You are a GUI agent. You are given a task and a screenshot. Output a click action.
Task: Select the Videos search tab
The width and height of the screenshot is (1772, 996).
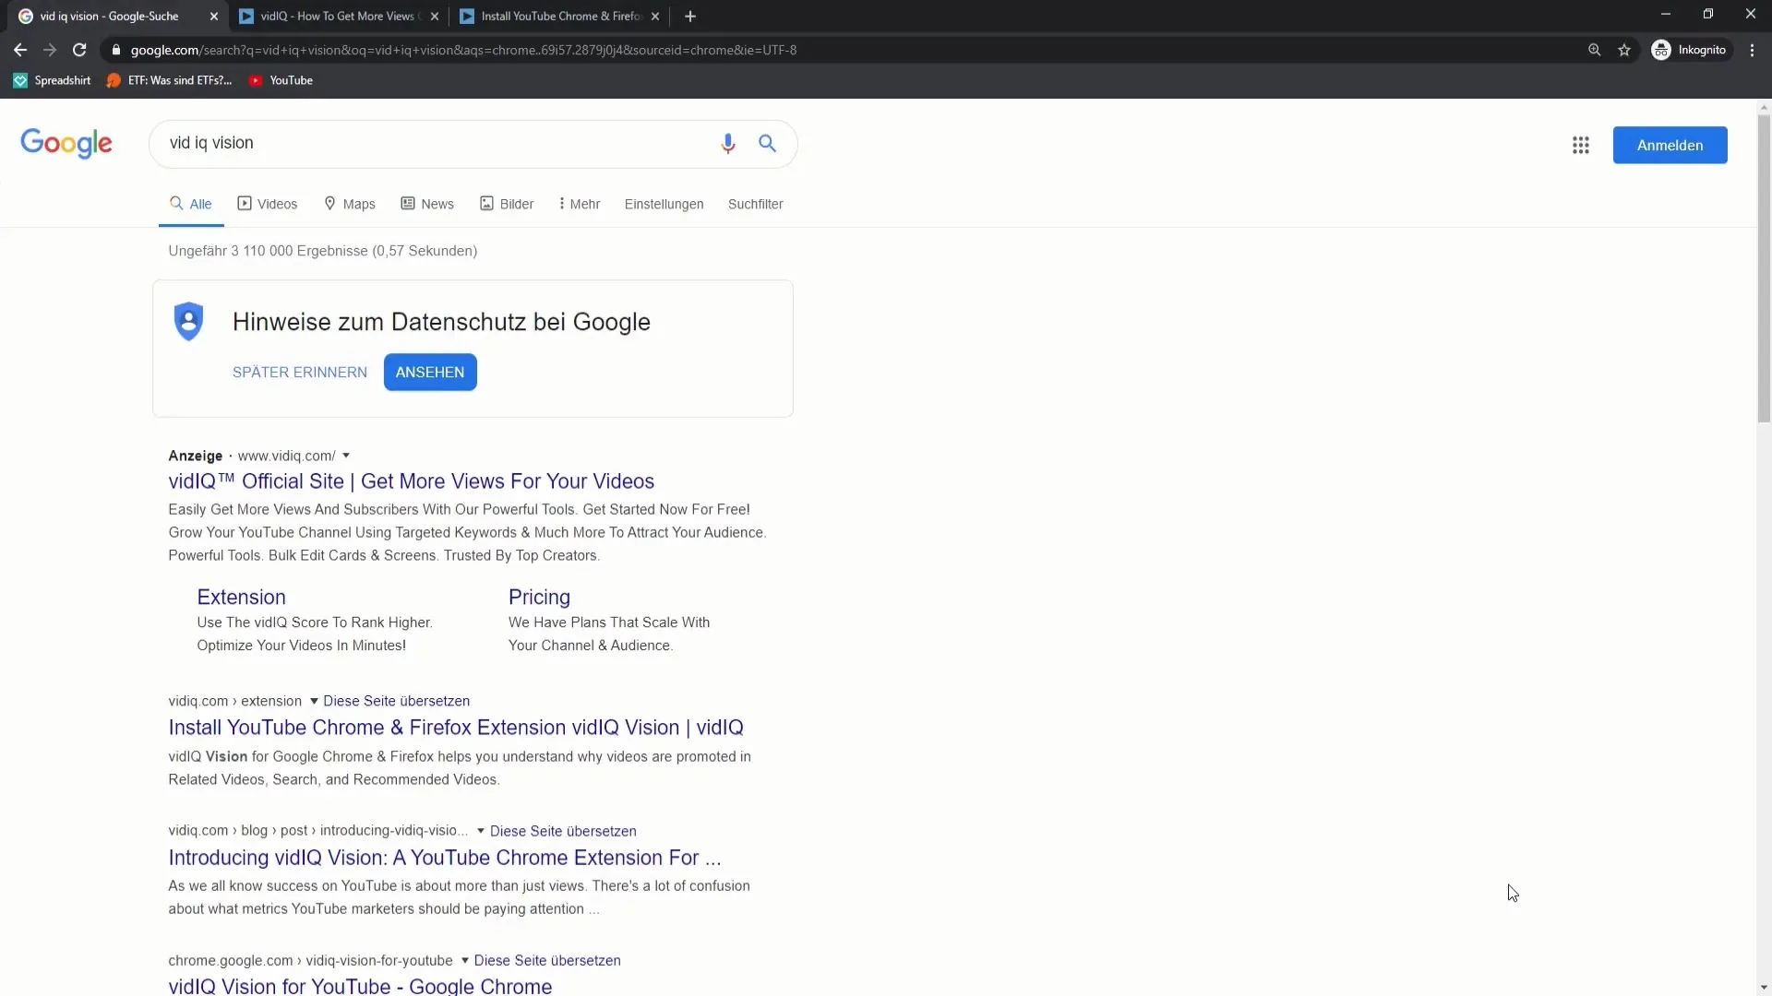point(268,204)
